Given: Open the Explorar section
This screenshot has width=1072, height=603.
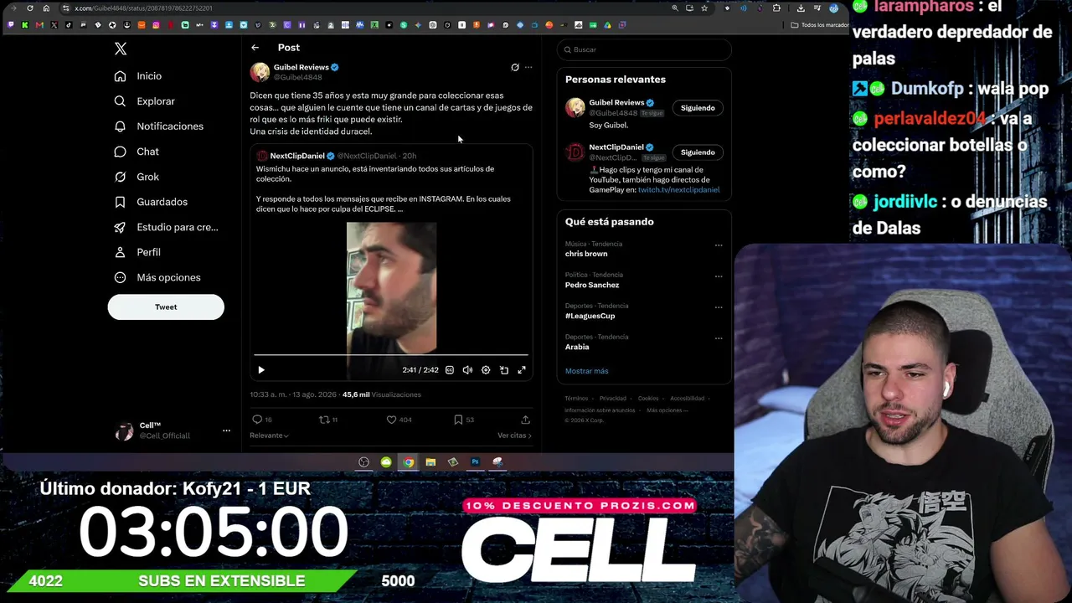Looking at the screenshot, I should [144, 101].
